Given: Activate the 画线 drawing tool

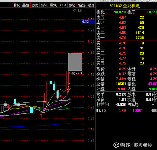Looking at the screenshot, I should pyautogui.click(x=53, y=5).
